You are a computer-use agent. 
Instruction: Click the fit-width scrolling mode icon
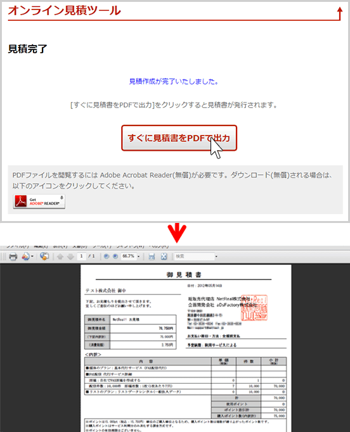(x=152, y=257)
